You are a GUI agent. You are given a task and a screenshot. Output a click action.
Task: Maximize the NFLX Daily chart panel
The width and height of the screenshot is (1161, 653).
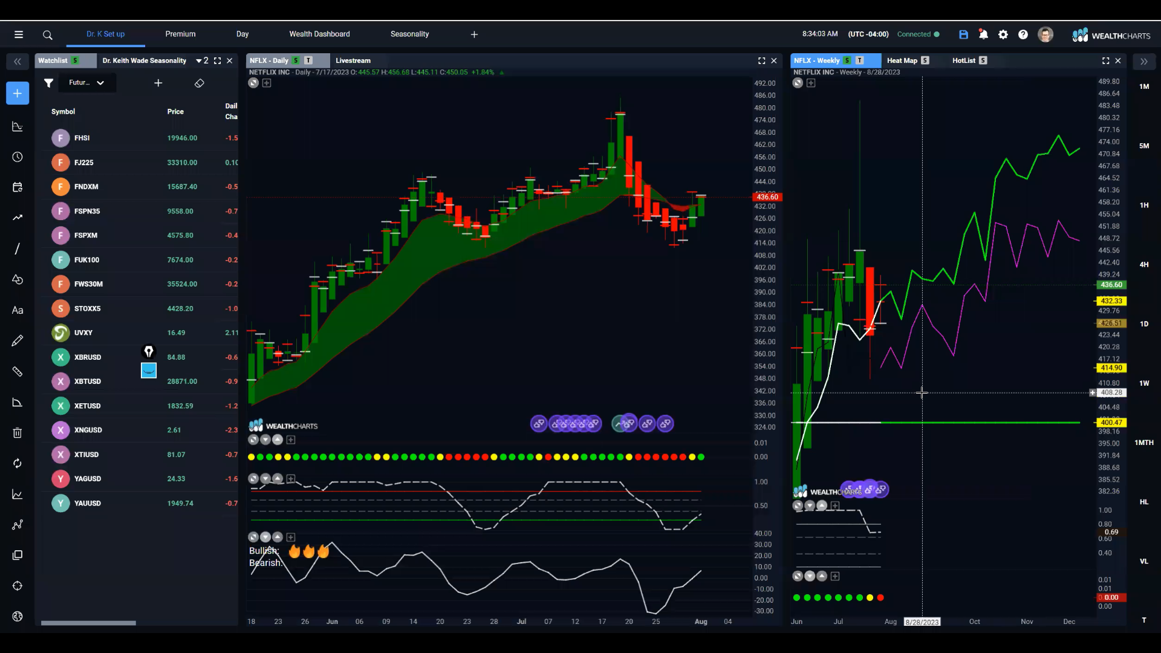point(762,60)
